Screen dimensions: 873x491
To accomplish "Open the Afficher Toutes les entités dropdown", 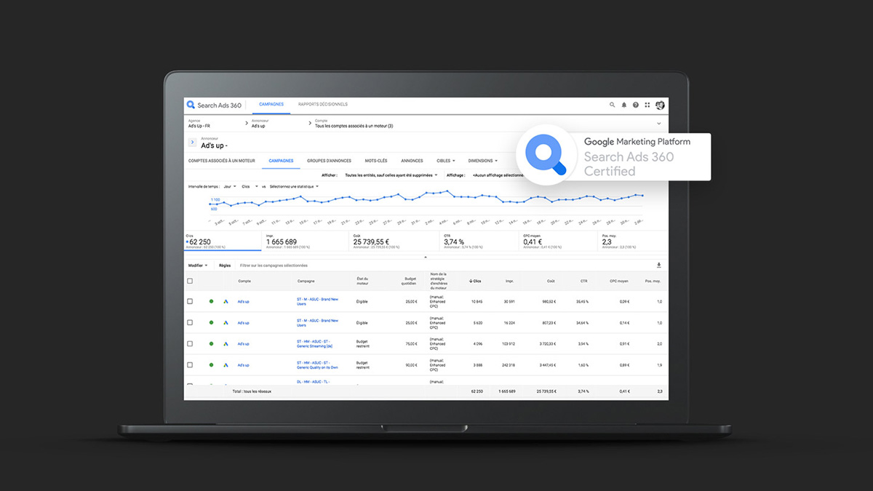I will click(x=391, y=175).
